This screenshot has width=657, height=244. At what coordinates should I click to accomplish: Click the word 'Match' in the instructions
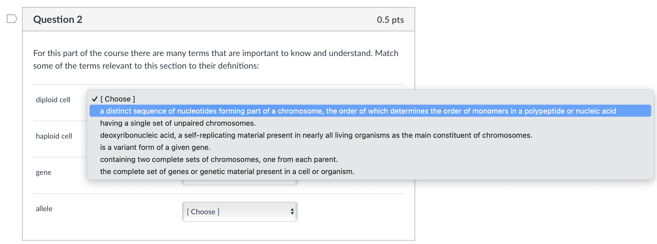(386, 53)
